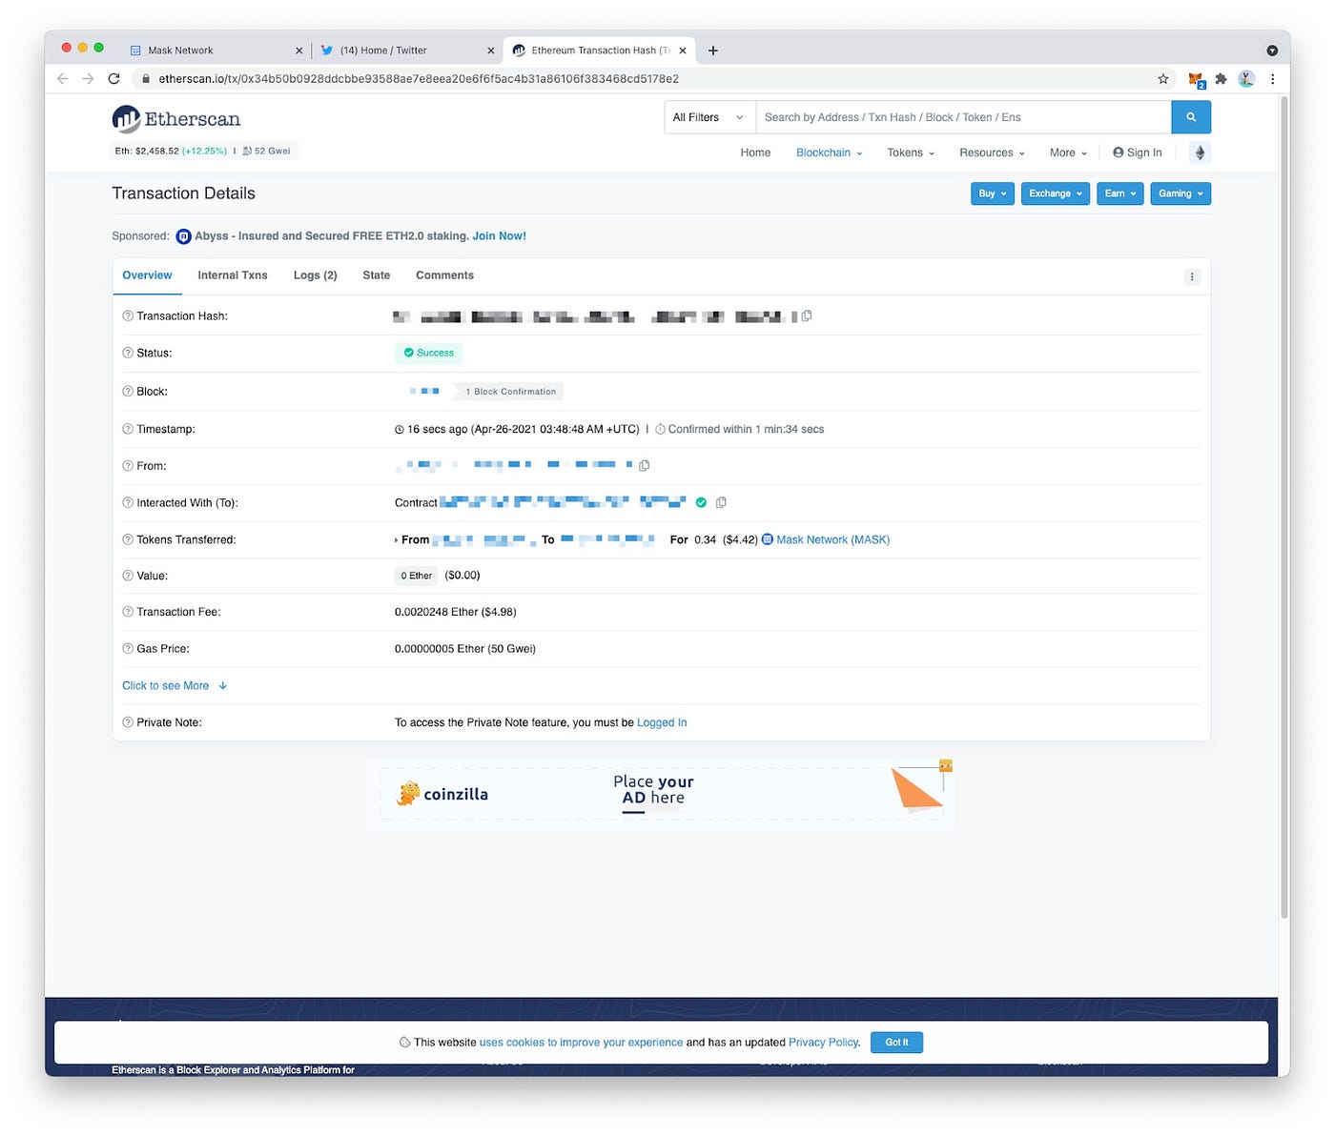Switch to the Internal Txns tab
1335x1136 pixels.
(233, 275)
